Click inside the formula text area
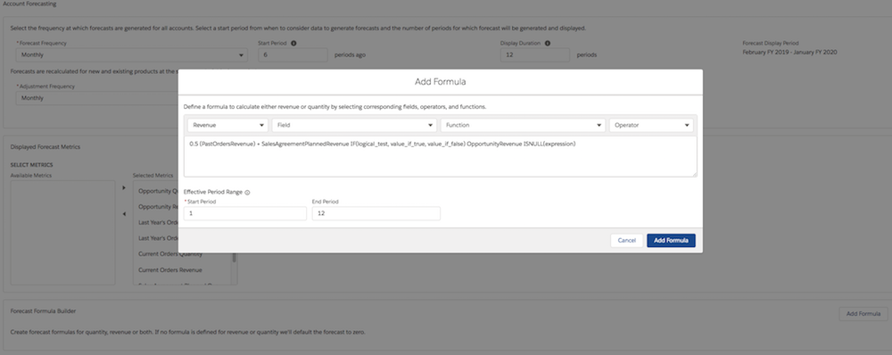This screenshot has height=355, width=892. pos(440,156)
